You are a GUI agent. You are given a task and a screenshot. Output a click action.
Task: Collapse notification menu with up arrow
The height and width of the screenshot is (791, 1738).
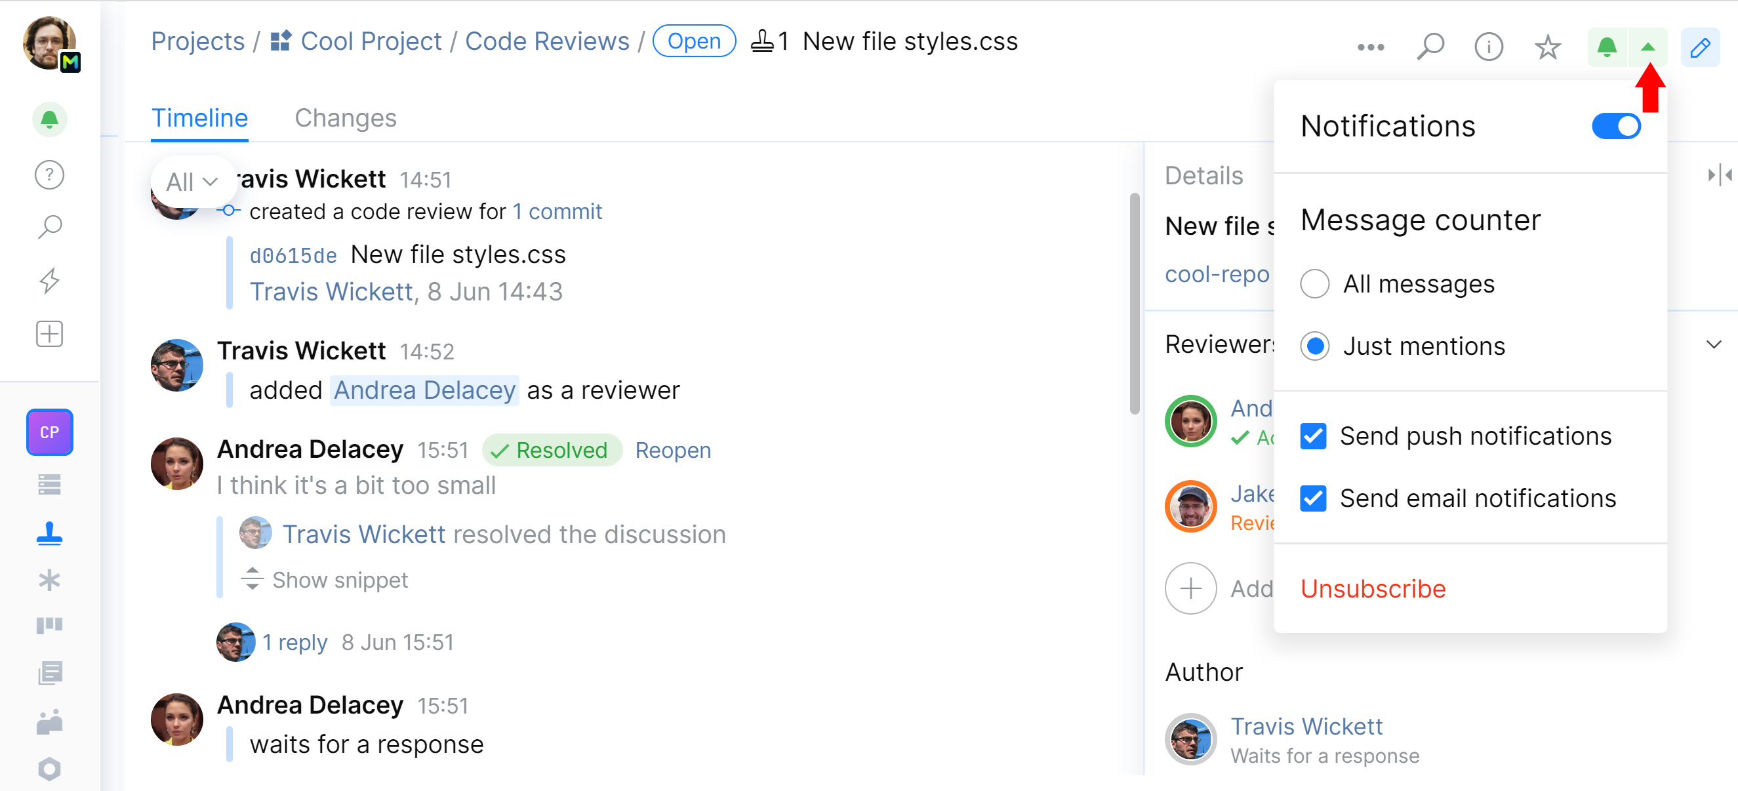point(1647,47)
